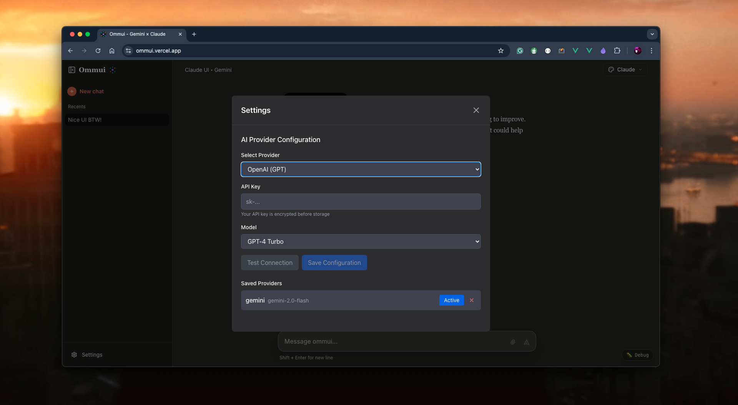Viewport: 738px width, 405px height.
Task: Open the tab search dropdown arrow
Action: 652,34
